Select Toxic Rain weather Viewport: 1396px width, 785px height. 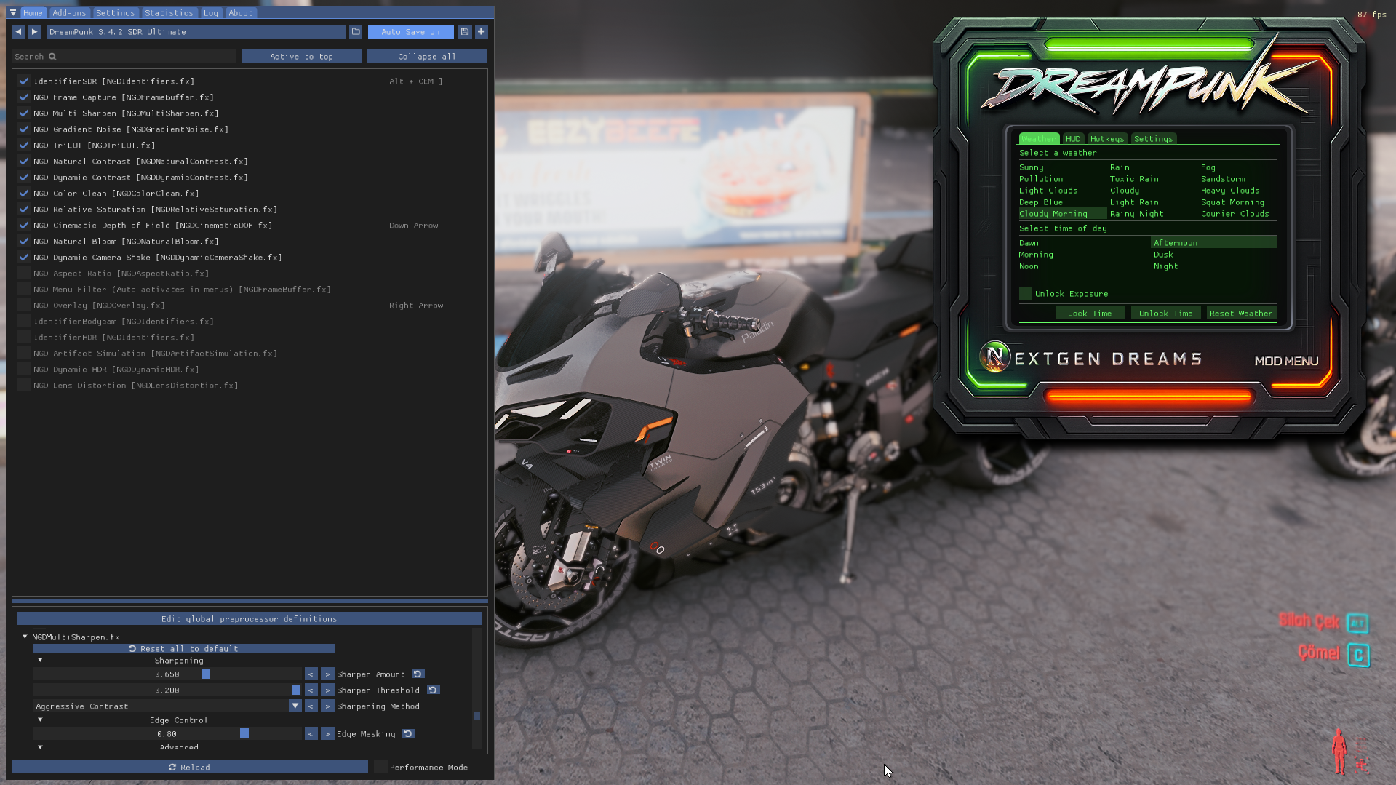coord(1134,179)
